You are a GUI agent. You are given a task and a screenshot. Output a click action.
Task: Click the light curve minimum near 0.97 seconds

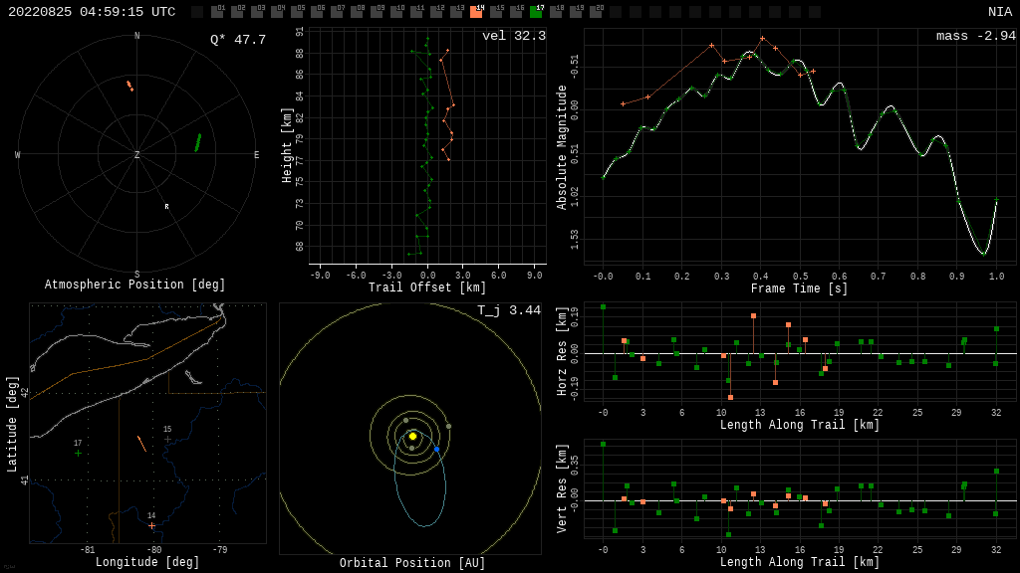(x=984, y=254)
